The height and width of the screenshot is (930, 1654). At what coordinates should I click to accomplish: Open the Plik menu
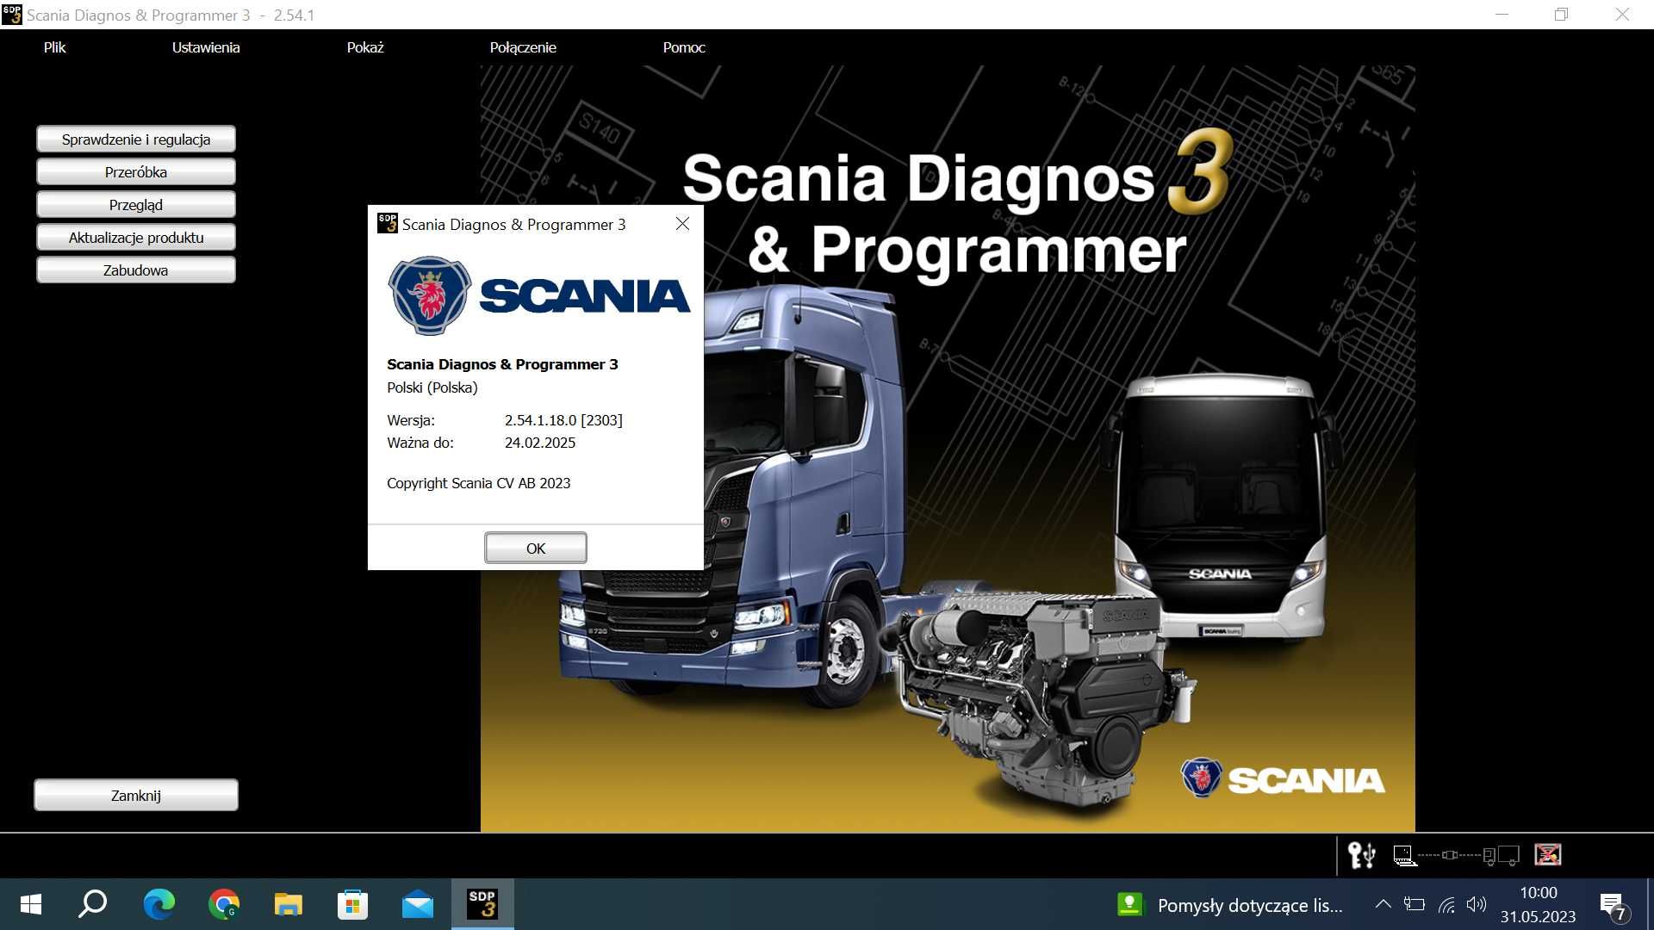tap(54, 47)
